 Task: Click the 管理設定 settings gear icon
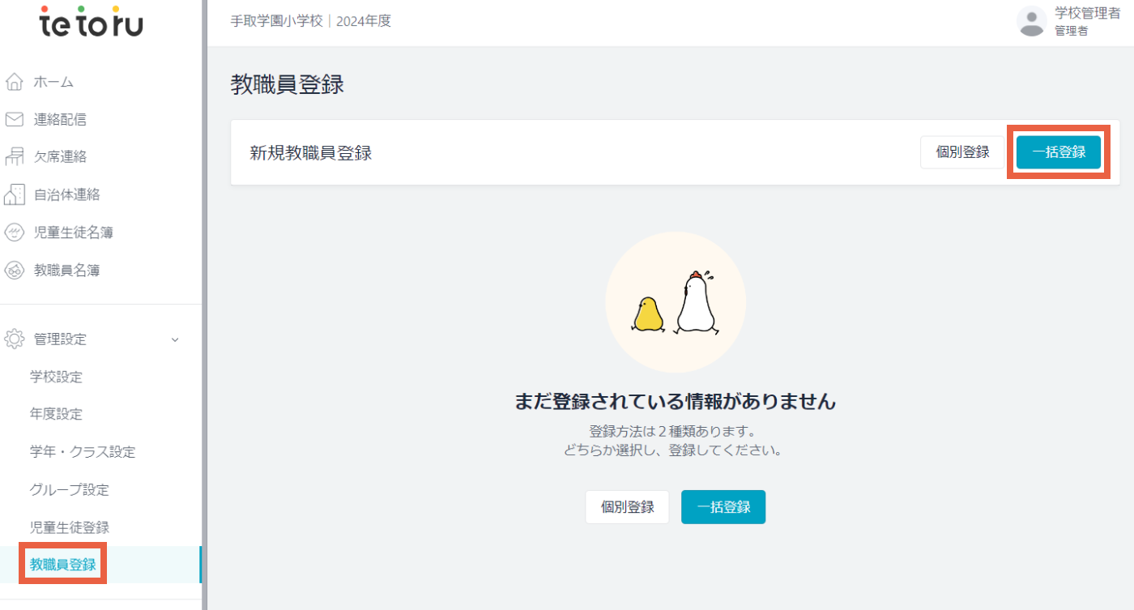[14, 339]
